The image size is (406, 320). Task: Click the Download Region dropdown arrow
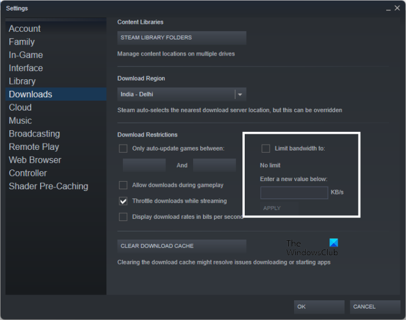click(240, 94)
